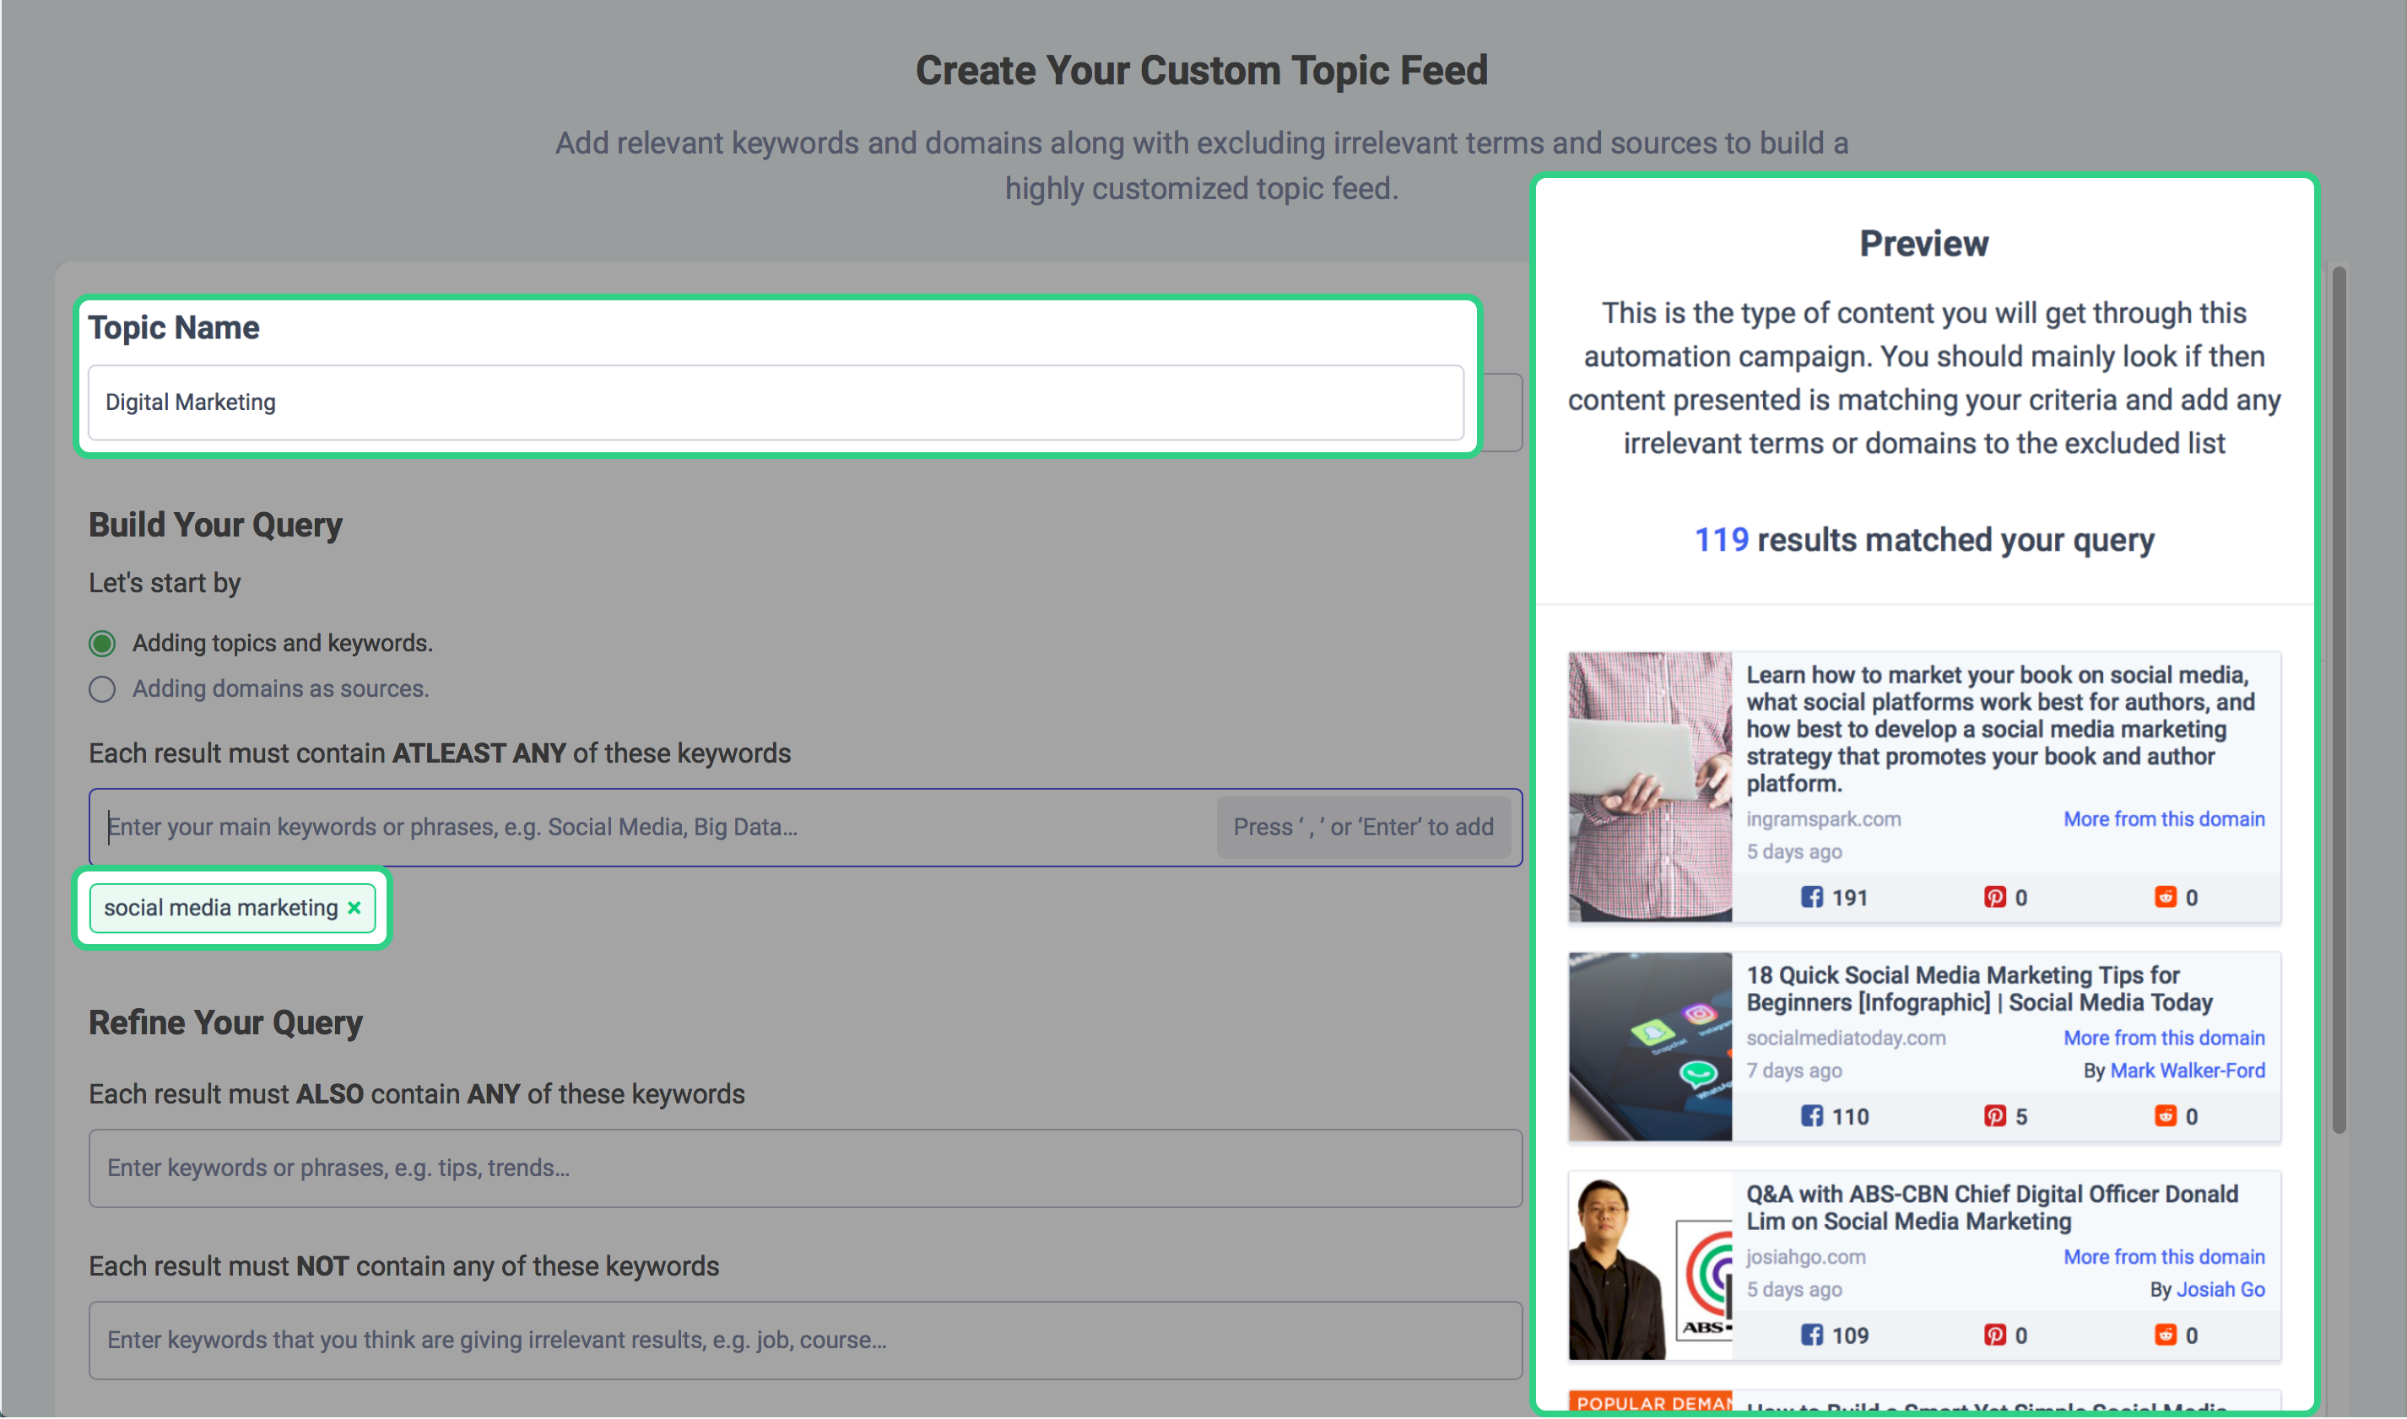Open 18 Quick Social Media Marketing Tips title
The height and width of the screenshot is (1419, 2407).
click(1978, 989)
